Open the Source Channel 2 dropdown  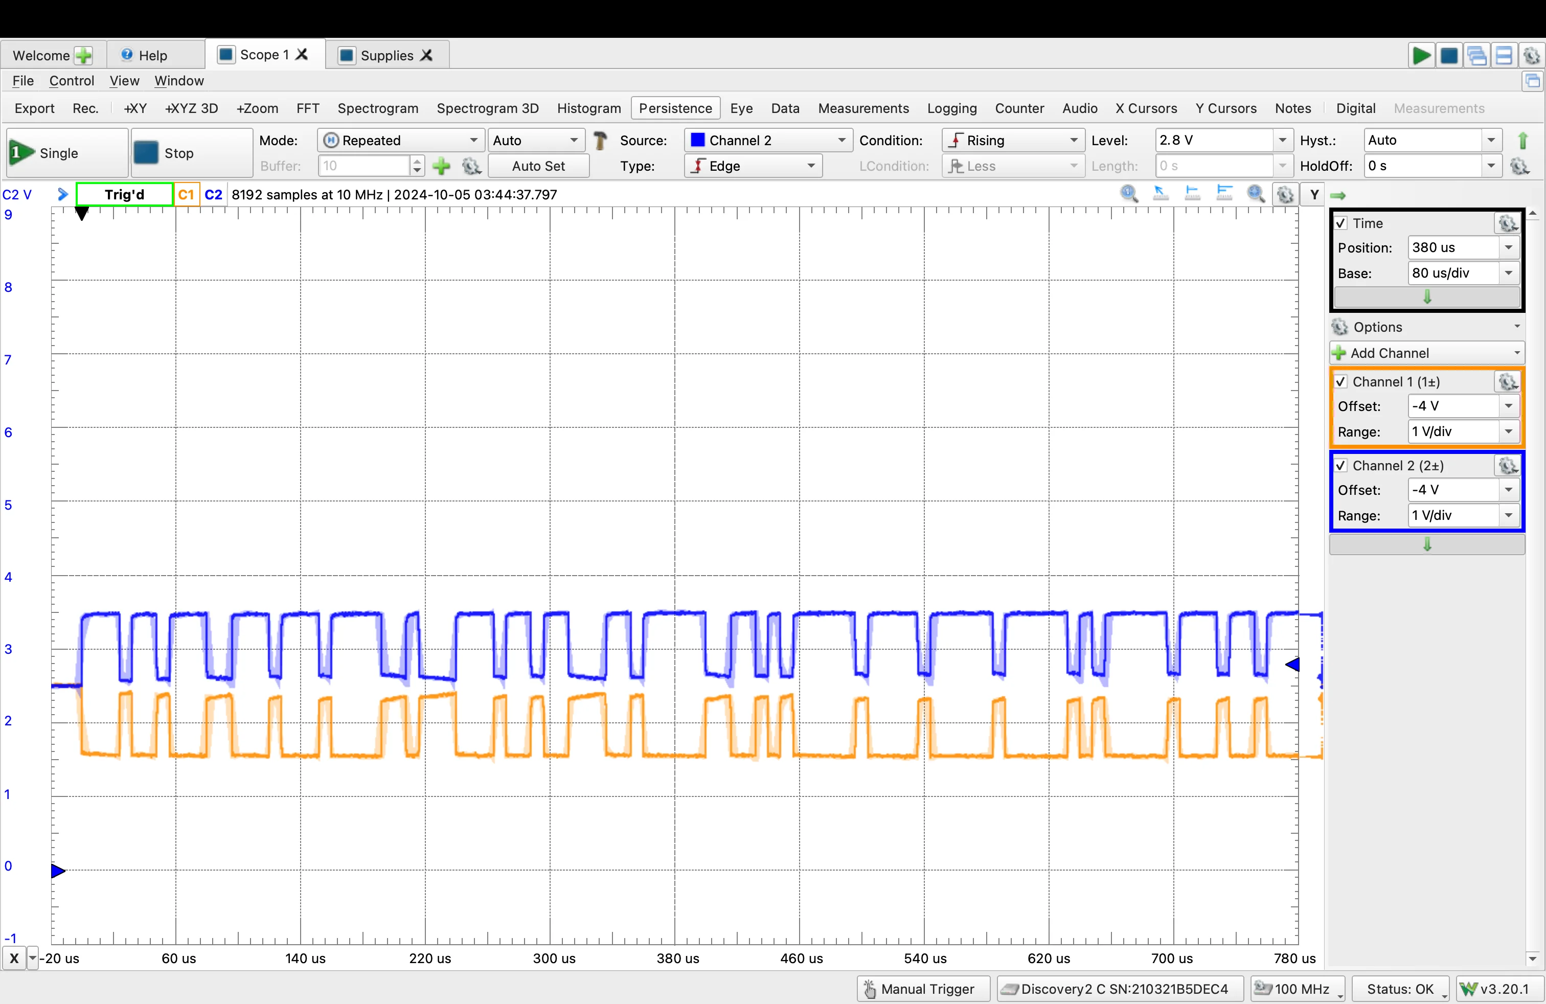[x=768, y=140]
